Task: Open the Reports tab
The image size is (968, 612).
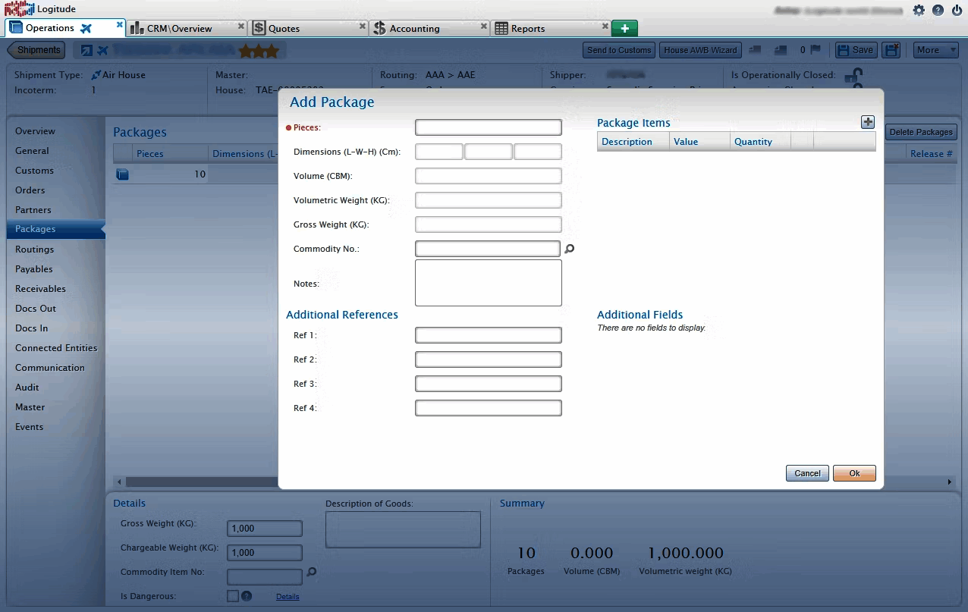Action: 528,29
